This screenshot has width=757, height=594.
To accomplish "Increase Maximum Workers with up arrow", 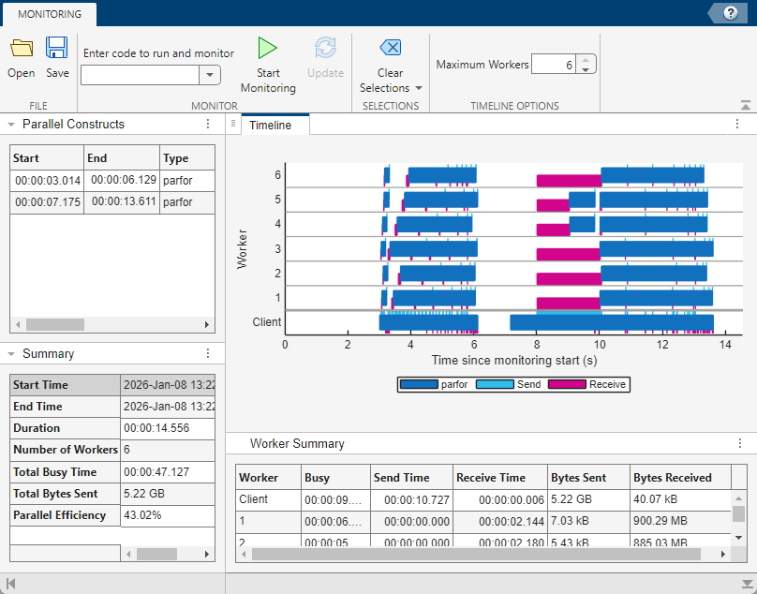I will point(586,60).
